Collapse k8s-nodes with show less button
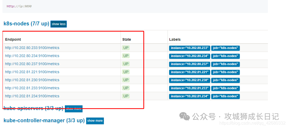The image size is (288, 128). (59, 24)
